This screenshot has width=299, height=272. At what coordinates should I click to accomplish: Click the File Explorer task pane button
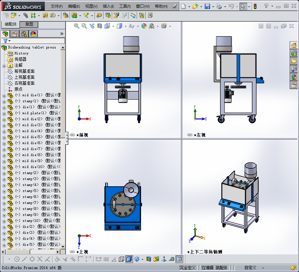coord(294,61)
